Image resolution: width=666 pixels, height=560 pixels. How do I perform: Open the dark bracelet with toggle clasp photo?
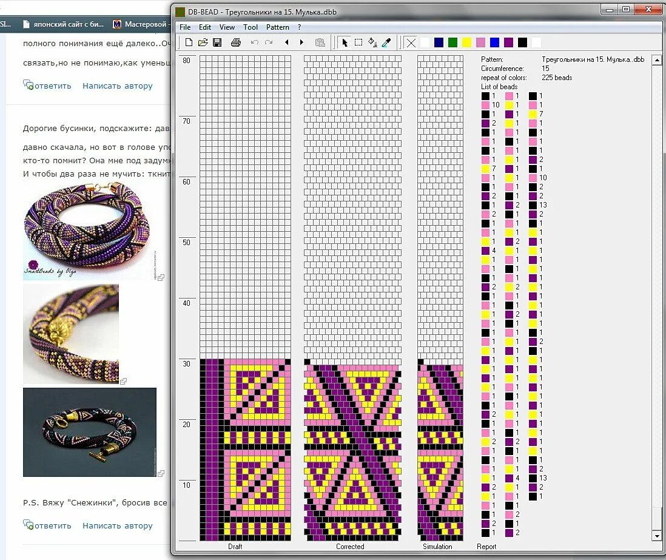coord(90,432)
